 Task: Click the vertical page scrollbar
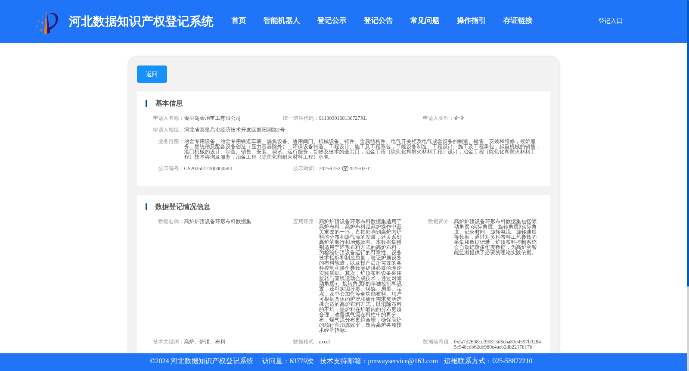pyautogui.click(x=688, y=143)
